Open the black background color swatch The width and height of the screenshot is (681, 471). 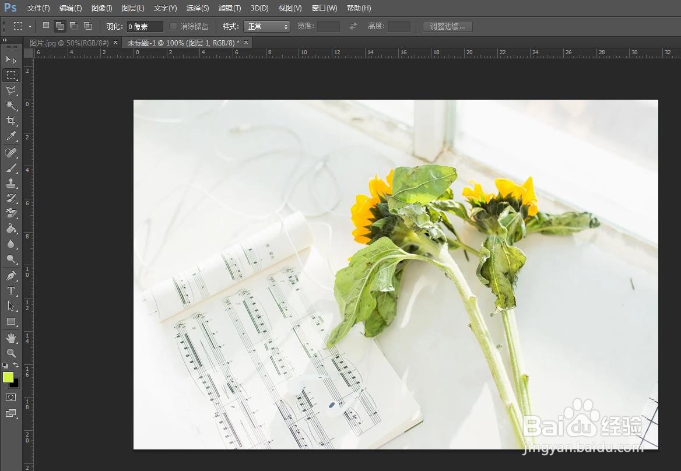[16, 384]
